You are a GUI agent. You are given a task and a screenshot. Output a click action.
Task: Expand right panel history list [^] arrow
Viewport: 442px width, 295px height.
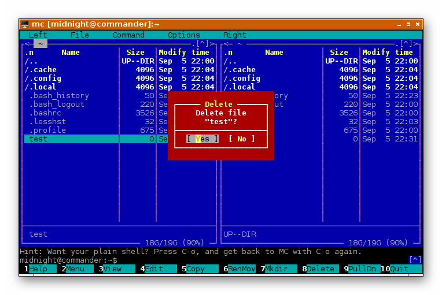click(x=406, y=43)
